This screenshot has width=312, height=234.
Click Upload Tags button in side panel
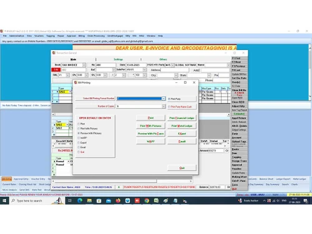239,142
